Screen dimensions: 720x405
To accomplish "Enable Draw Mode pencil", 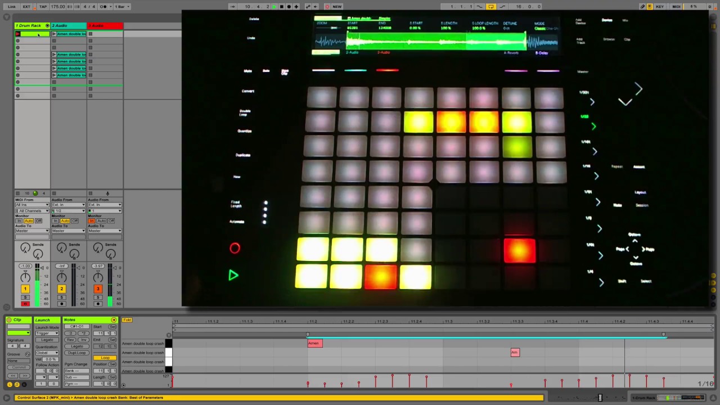I will click(x=642, y=7).
